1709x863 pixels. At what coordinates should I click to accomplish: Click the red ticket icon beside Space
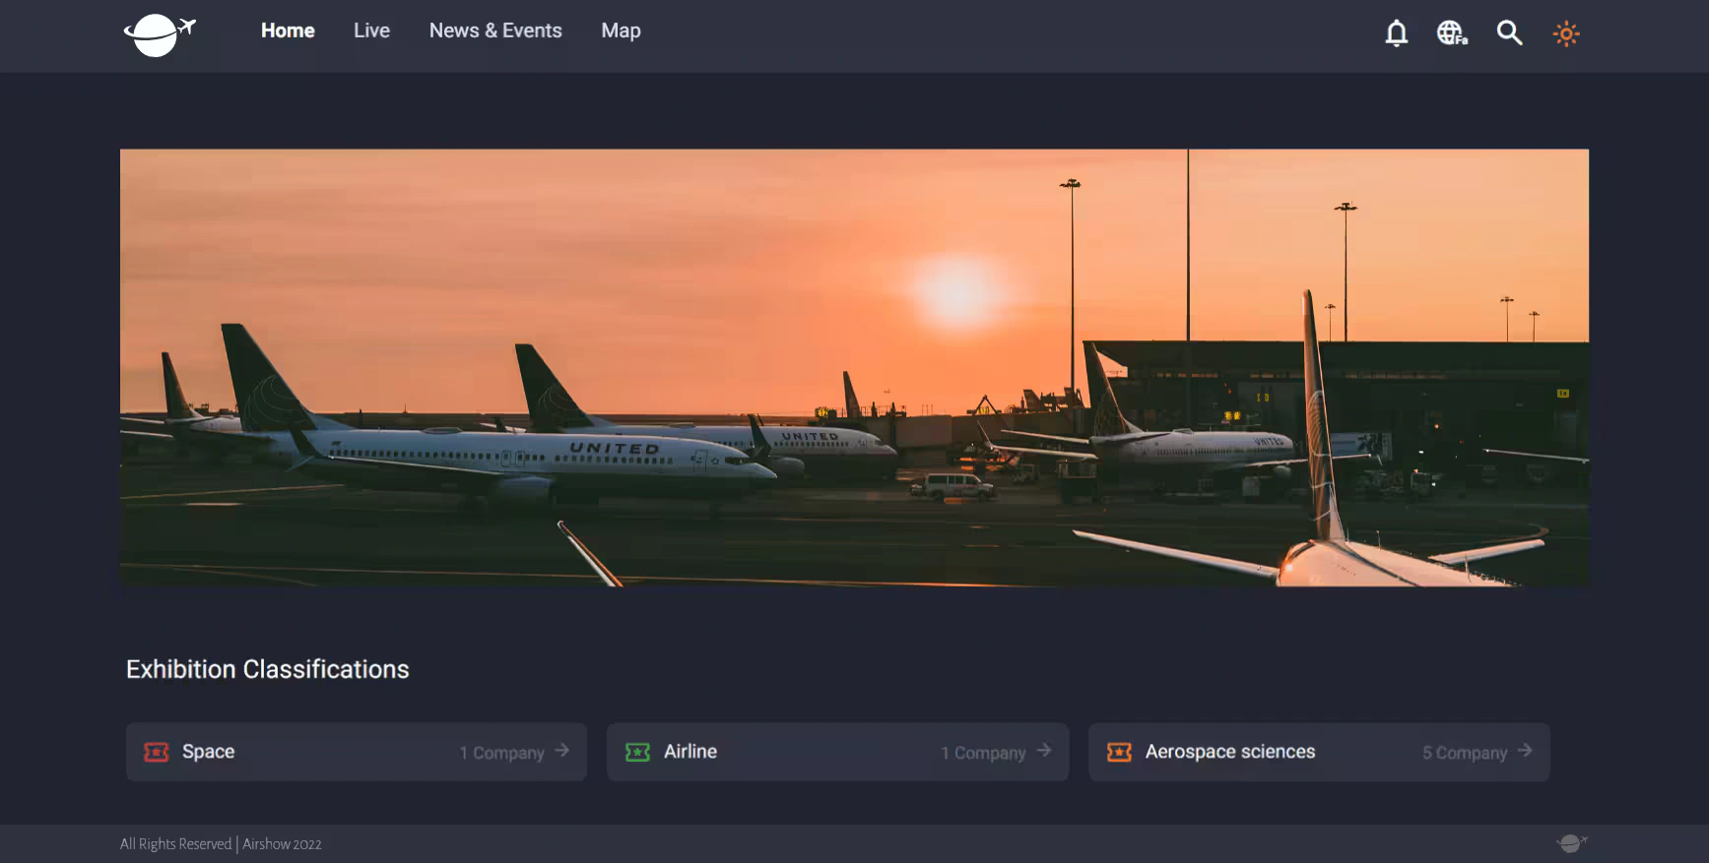coord(157,752)
